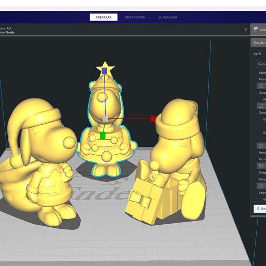
Task: Click the gray center move handle
Action: pyautogui.click(x=105, y=119)
